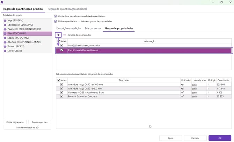Click the gear icon beside Pilar (IFCCOLUMN)
The height and width of the screenshot is (142, 234).
(5, 33)
